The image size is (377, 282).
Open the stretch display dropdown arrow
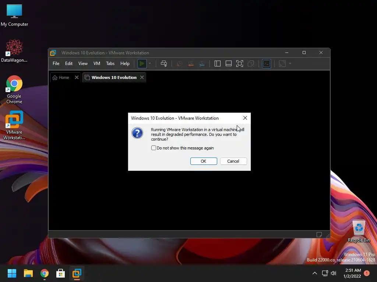click(x=290, y=64)
